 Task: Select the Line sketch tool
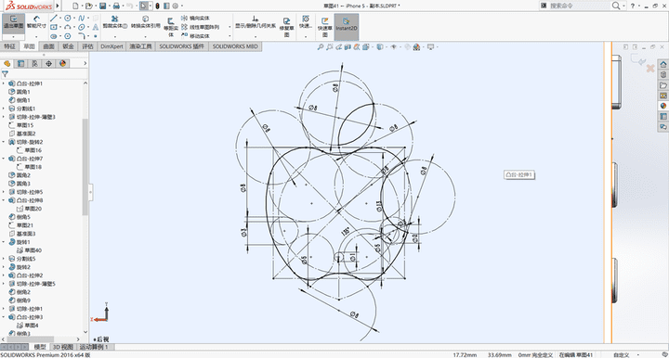tap(53, 18)
